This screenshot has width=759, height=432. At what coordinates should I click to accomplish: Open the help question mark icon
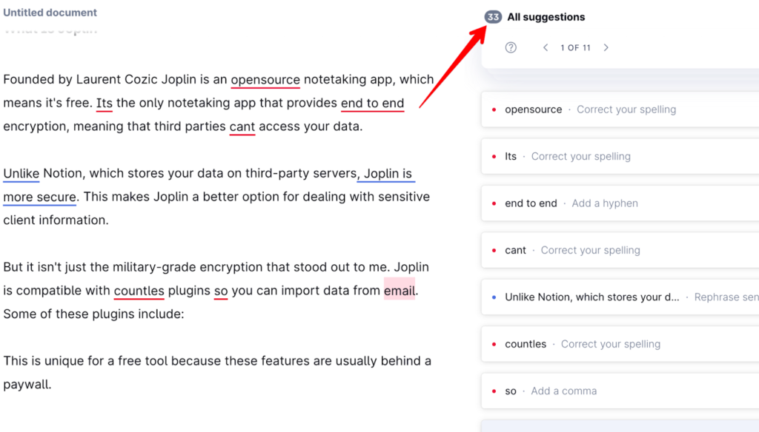(510, 47)
